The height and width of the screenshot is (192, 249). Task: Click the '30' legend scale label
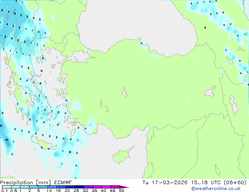tap(85, 190)
